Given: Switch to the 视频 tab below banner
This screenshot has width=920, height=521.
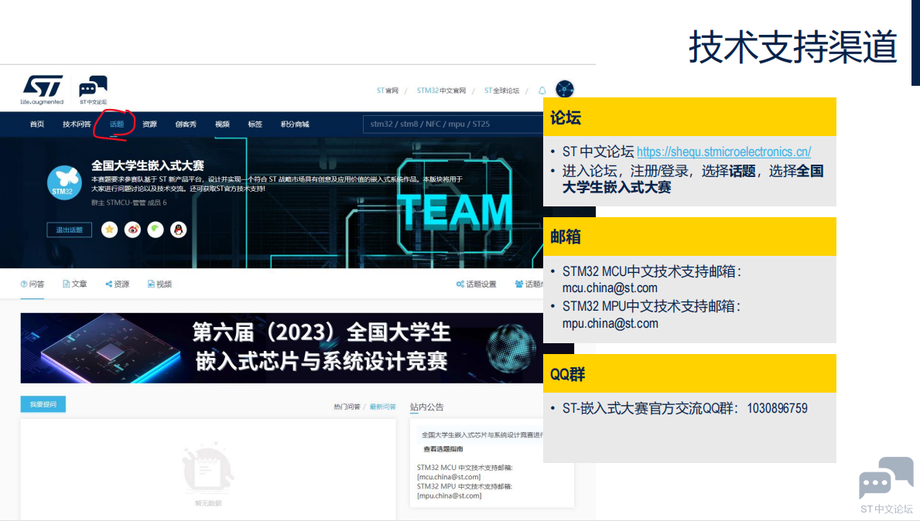Looking at the screenshot, I should click(159, 284).
